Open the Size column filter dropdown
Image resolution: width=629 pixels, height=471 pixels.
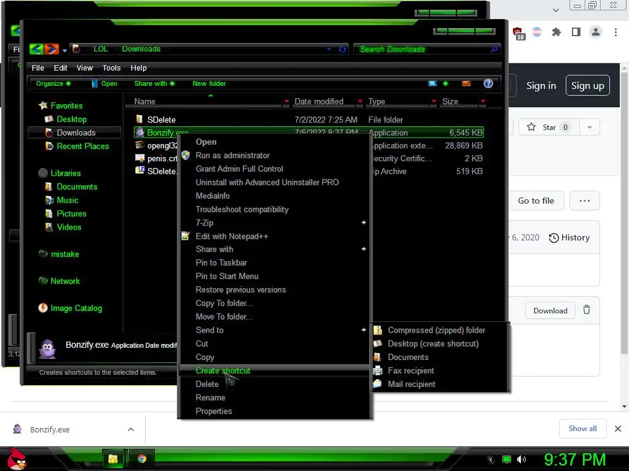[483, 101]
